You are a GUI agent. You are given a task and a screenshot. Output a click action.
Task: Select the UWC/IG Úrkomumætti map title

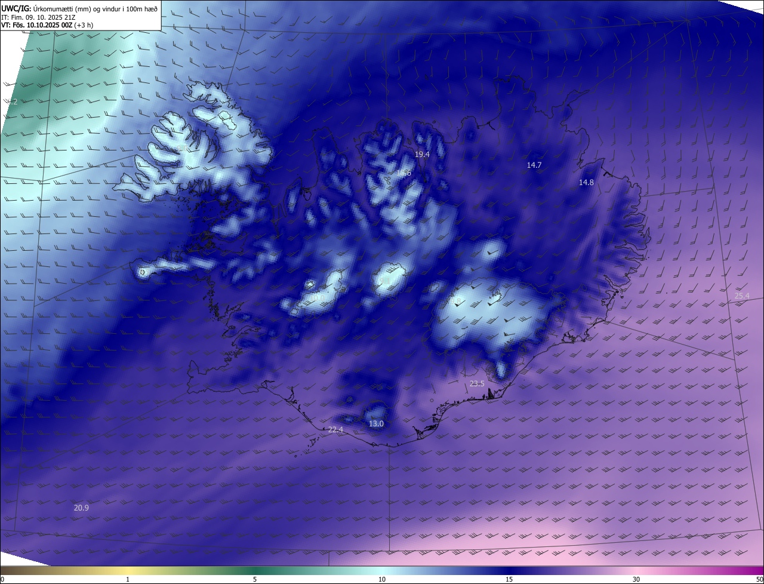[79, 9]
